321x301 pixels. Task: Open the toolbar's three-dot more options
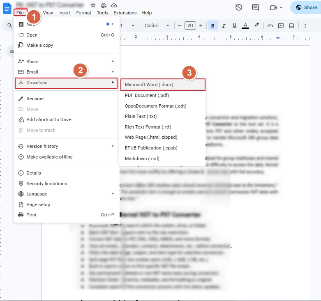305,25
